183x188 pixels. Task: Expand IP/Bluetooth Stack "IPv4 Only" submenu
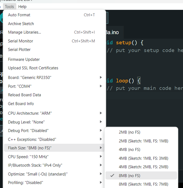(54, 165)
